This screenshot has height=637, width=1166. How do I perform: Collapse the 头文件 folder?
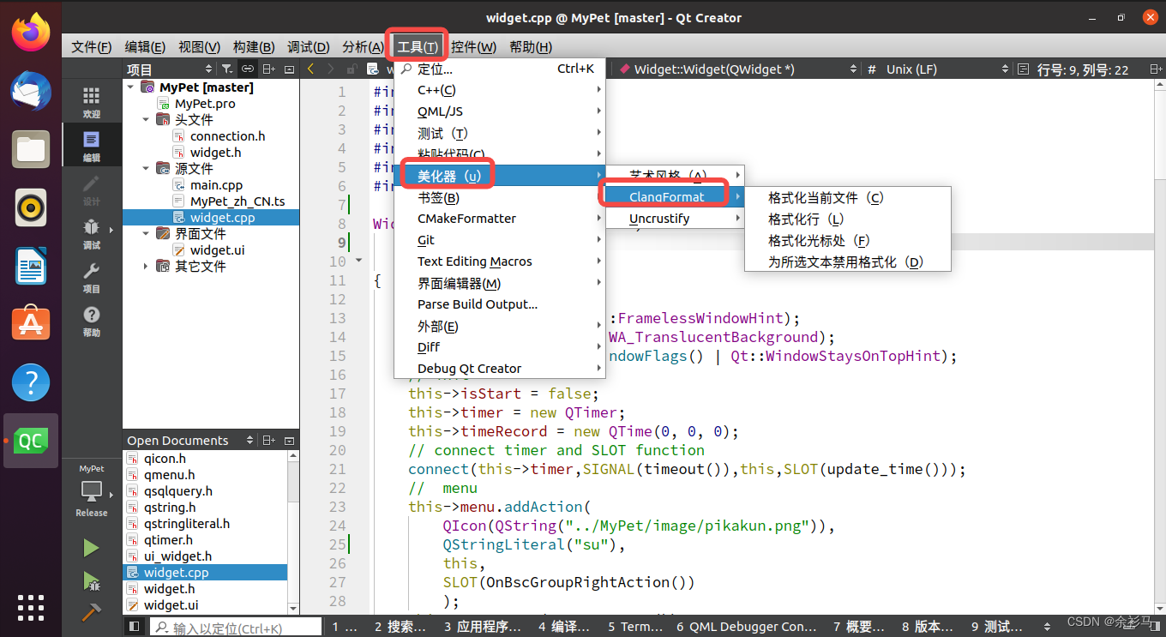[146, 120]
